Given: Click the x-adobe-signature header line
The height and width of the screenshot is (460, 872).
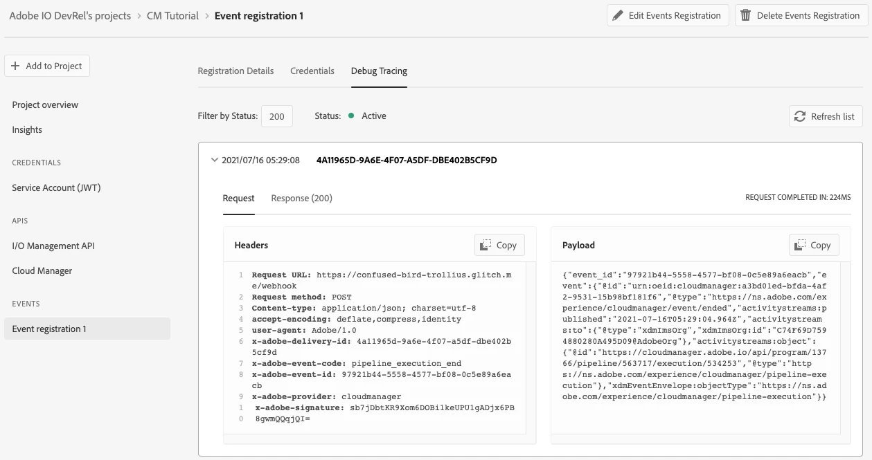Looking at the screenshot, I should (x=384, y=413).
